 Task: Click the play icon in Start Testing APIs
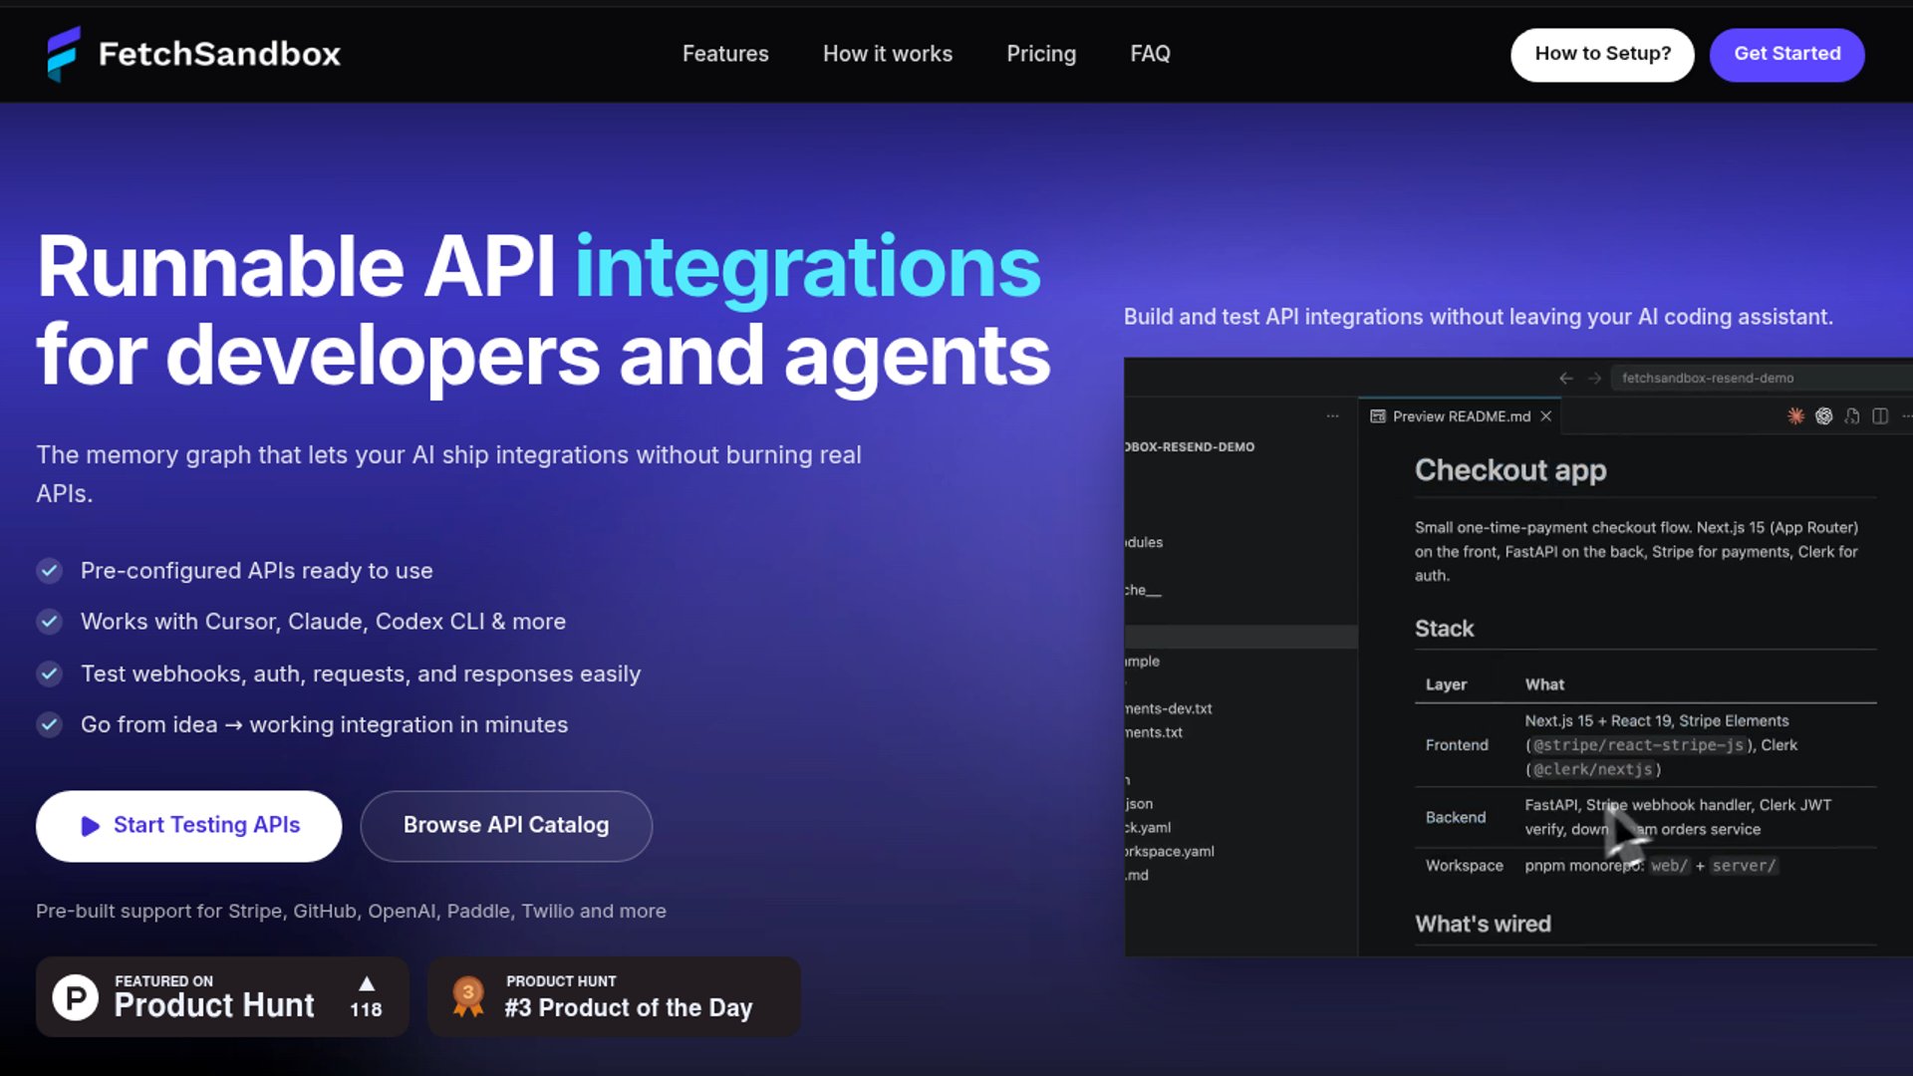click(90, 826)
